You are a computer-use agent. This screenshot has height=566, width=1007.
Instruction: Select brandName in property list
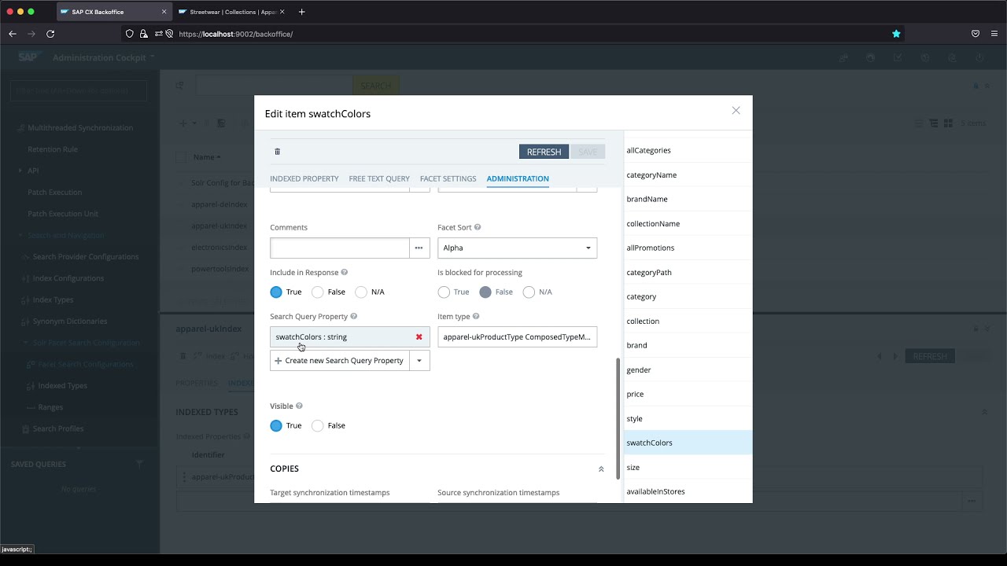click(x=688, y=199)
